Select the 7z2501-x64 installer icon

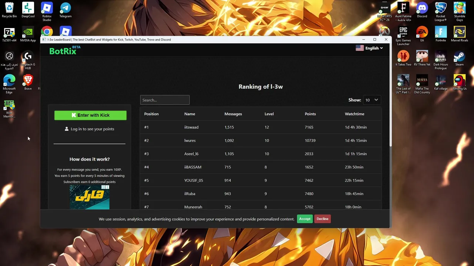[9, 34]
